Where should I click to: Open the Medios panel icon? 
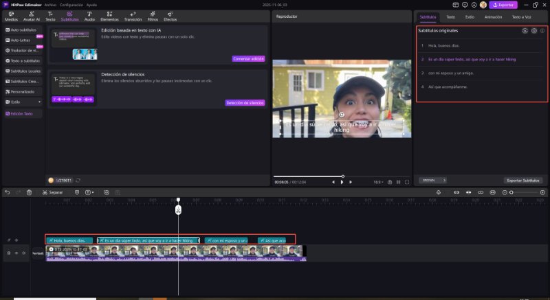[x=11, y=15]
